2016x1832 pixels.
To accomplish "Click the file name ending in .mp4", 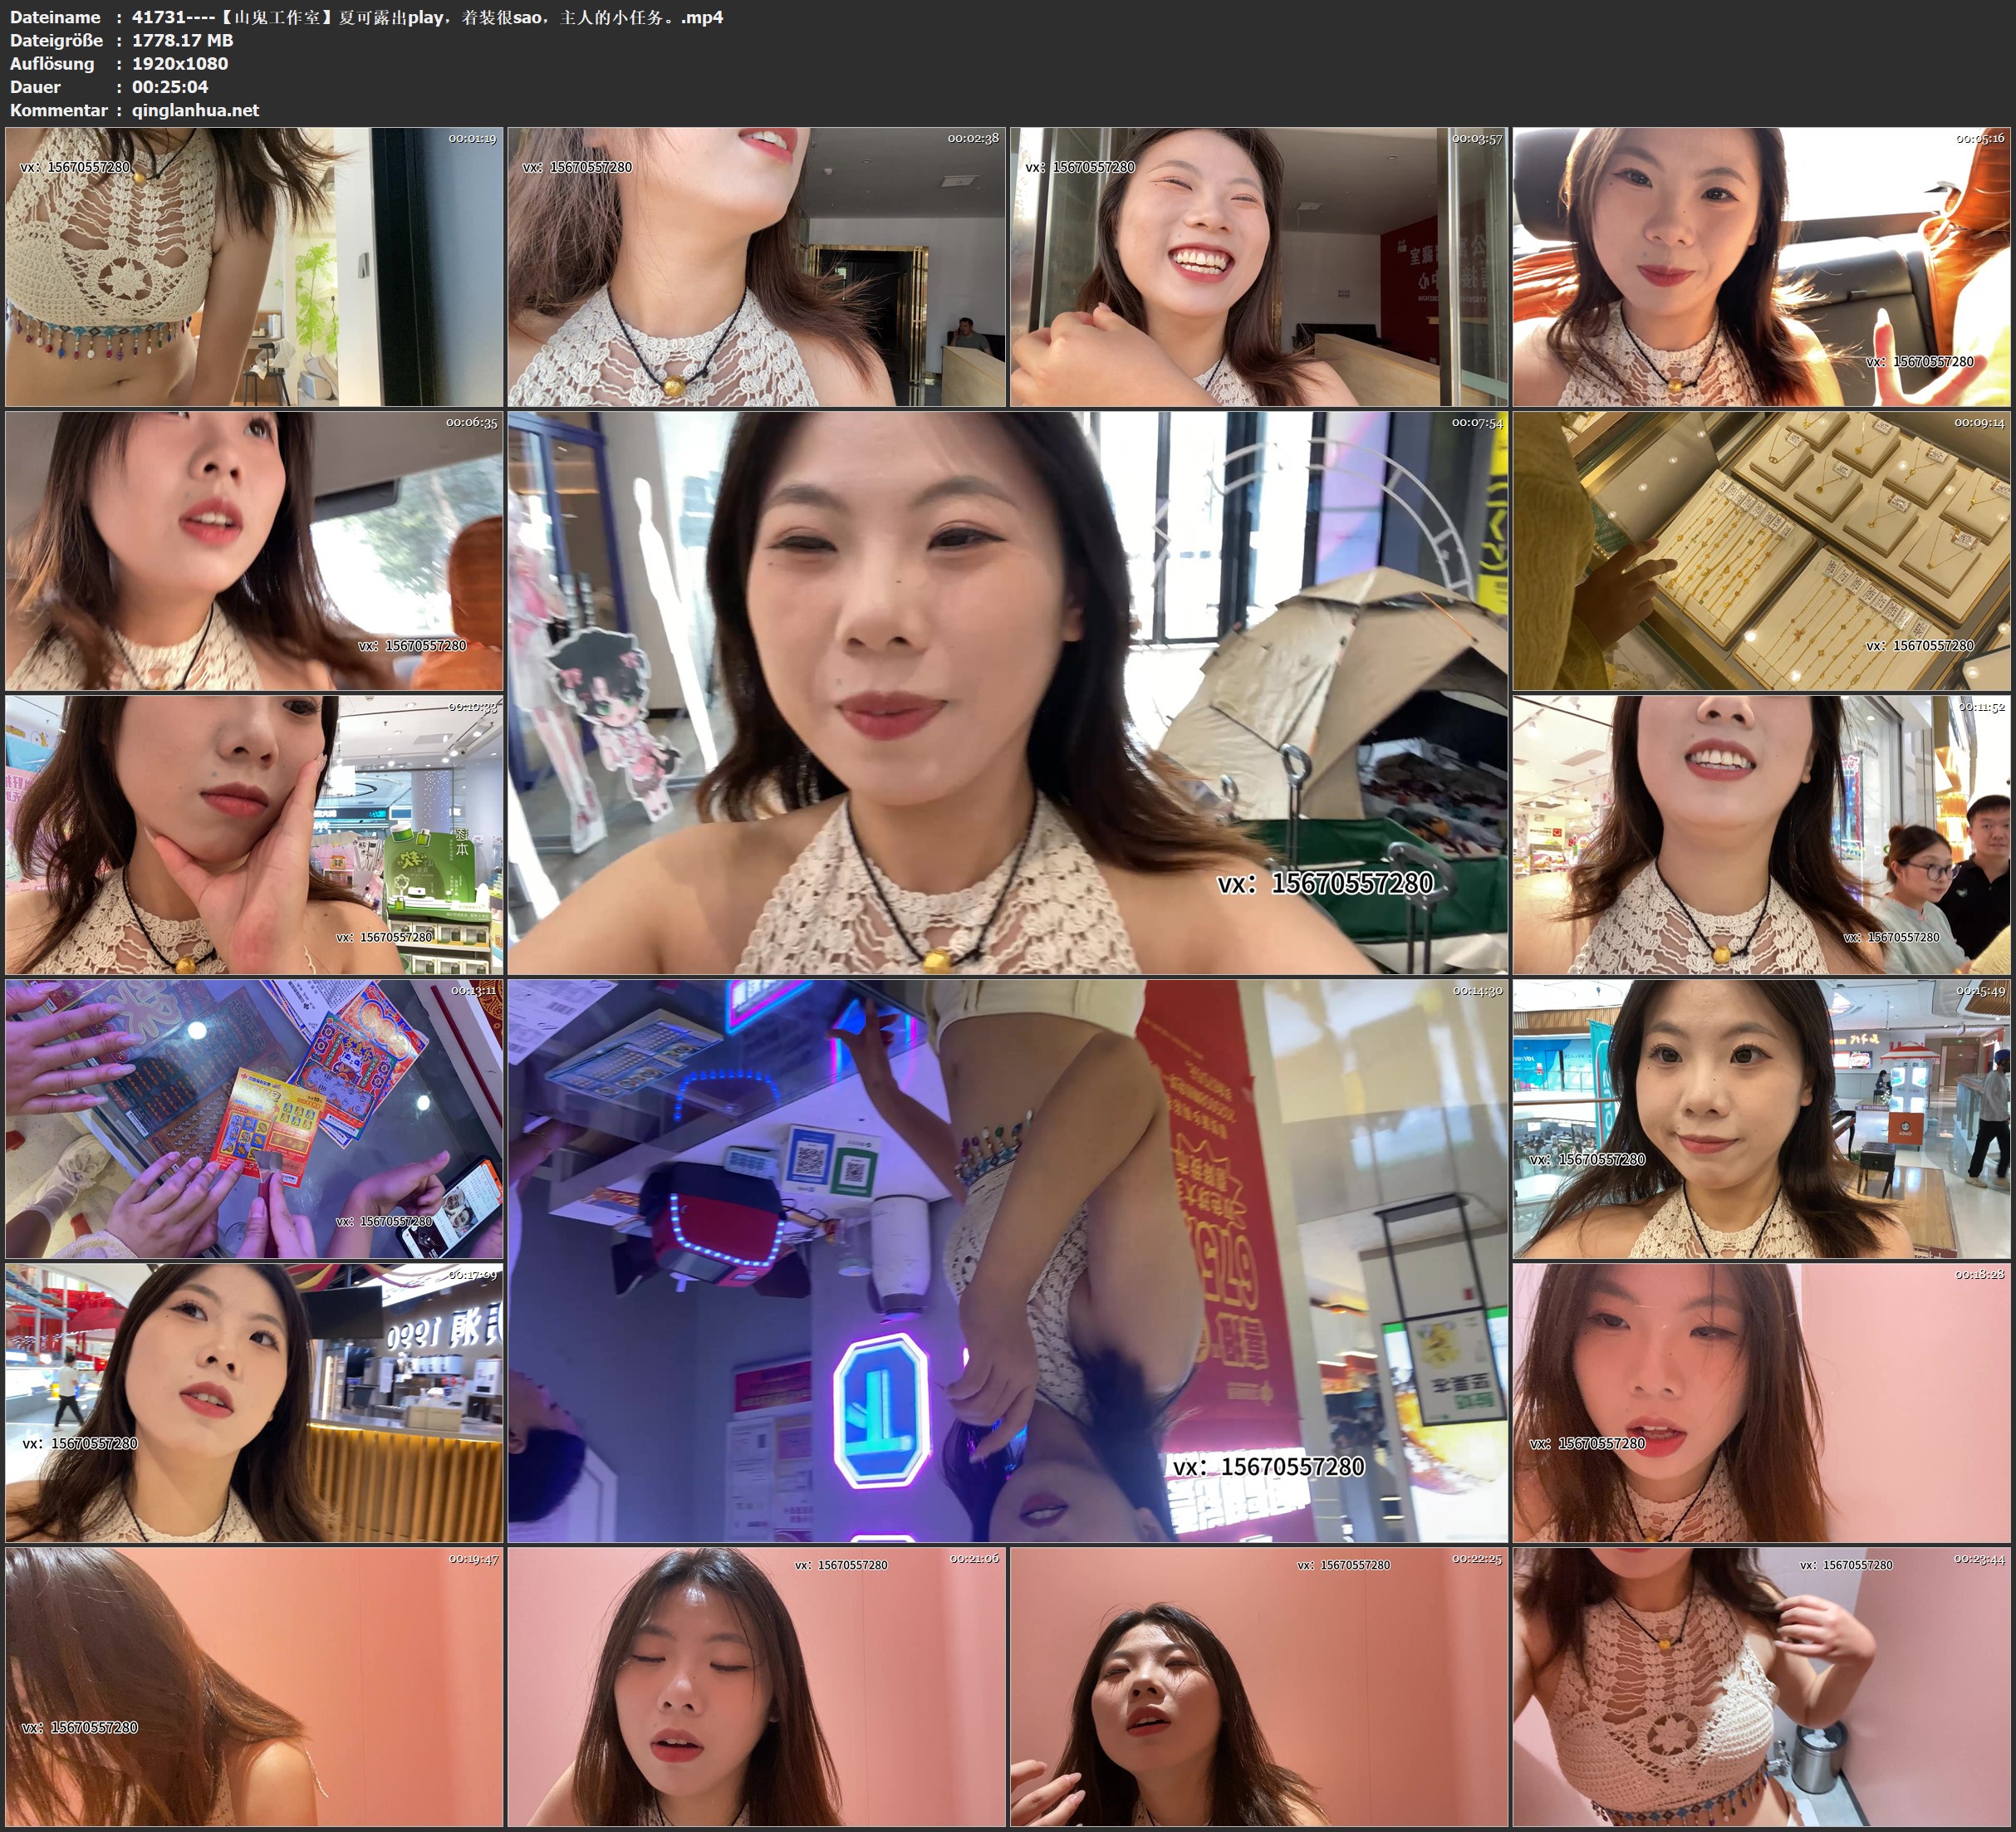I will pyautogui.click(x=427, y=17).
